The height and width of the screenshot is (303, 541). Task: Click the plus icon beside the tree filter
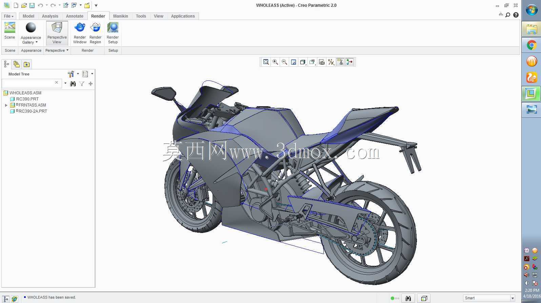91,84
